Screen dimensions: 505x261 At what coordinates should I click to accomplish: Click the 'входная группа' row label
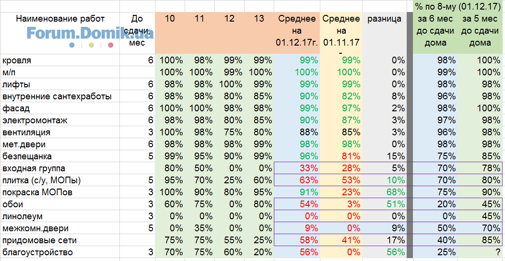click(34, 168)
